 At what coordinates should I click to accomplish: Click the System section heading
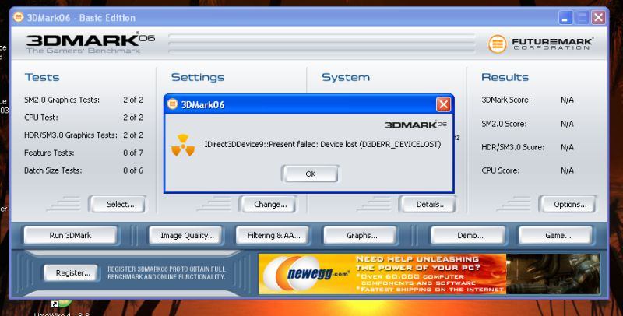click(346, 77)
